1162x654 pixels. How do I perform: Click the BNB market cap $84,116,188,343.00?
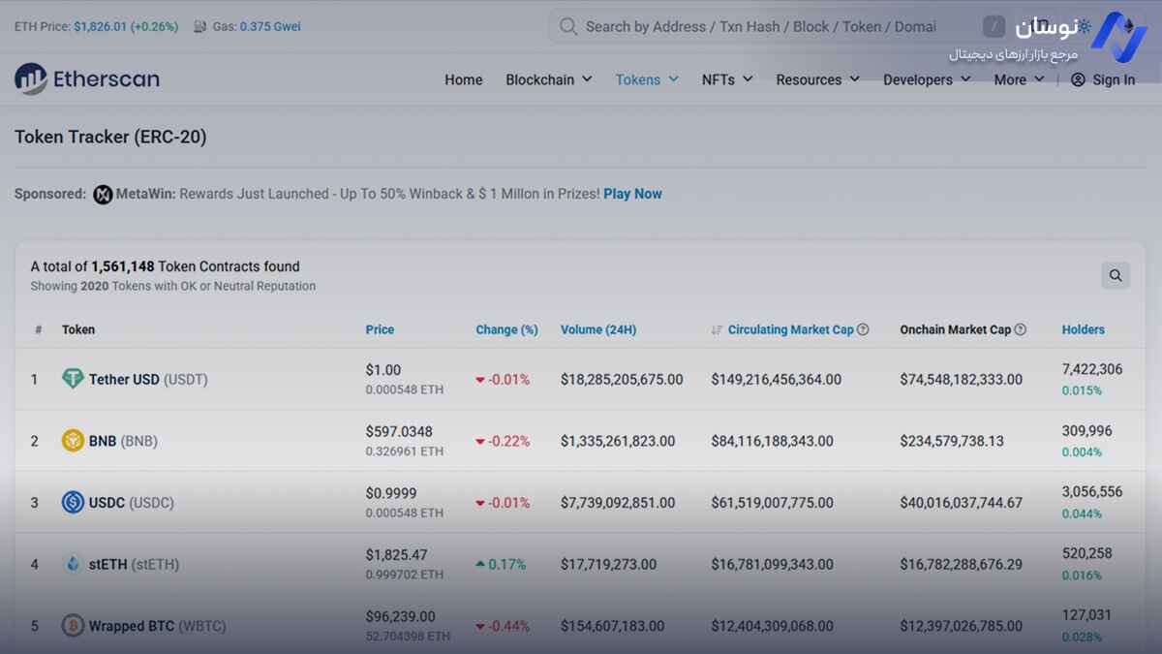[x=772, y=441]
